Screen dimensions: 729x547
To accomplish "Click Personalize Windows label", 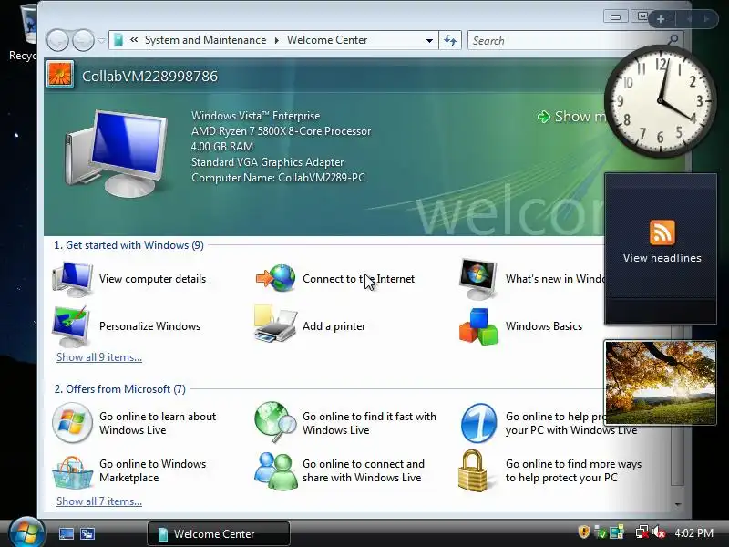I will tap(149, 326).
